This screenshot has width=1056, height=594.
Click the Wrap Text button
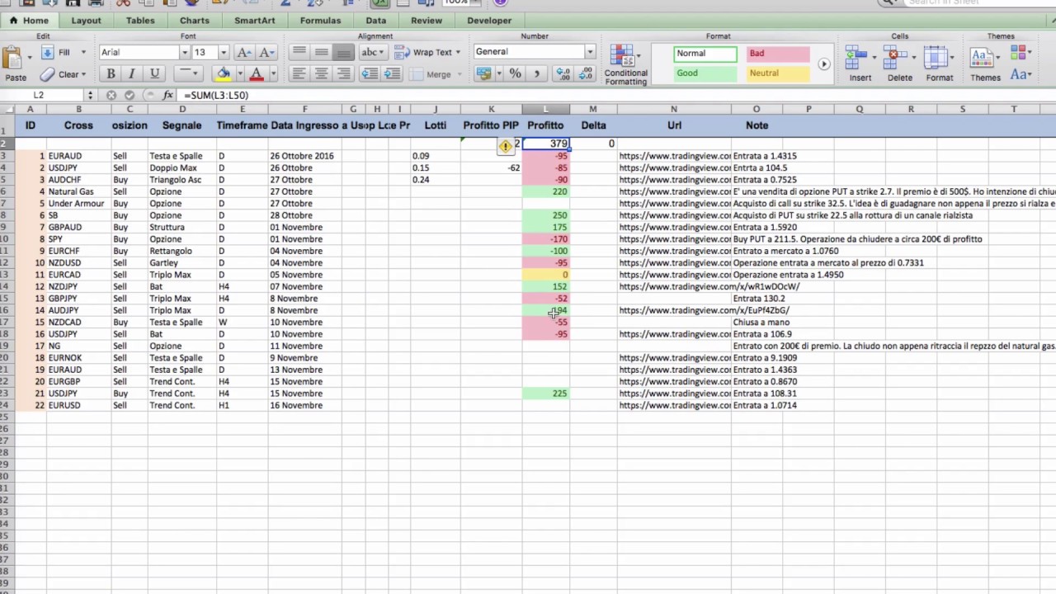[x=427, y=52]
